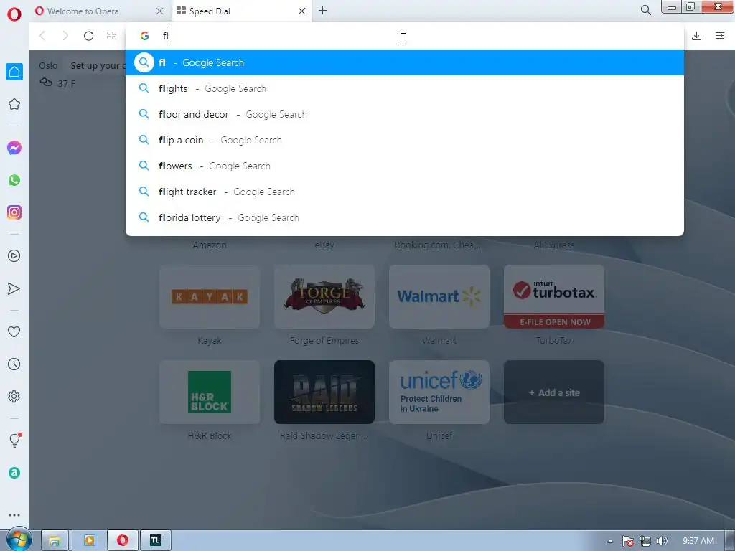
Task: Open the lightbulb tips icon
Action: pos(14,440)
